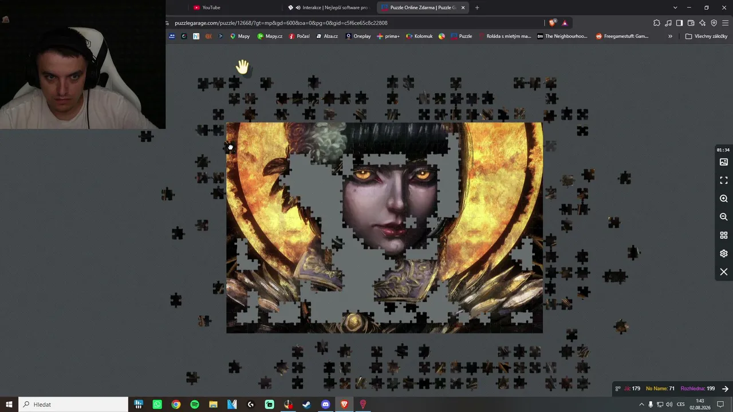This screenshot has height=412, width=733.
Task: Switch to the YouTube tab
Action: coord(211,7)
